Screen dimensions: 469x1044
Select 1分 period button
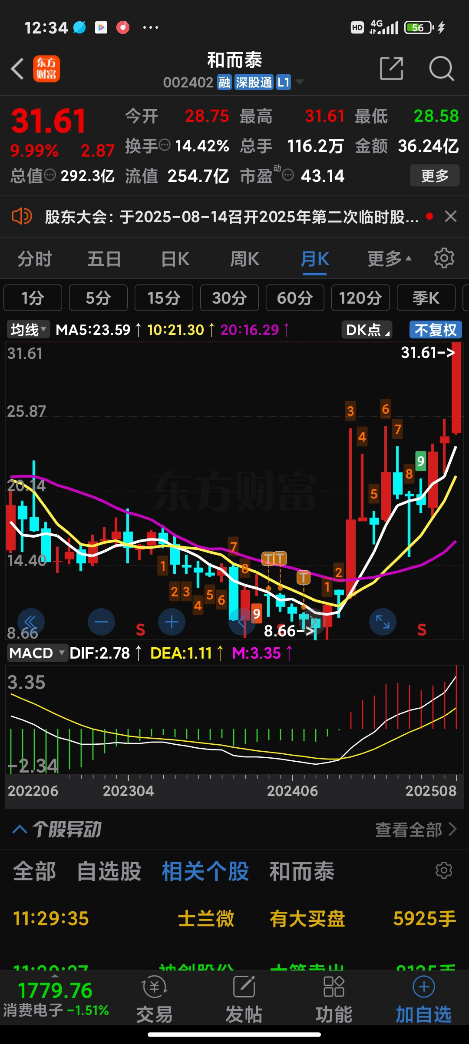point(33,298)
